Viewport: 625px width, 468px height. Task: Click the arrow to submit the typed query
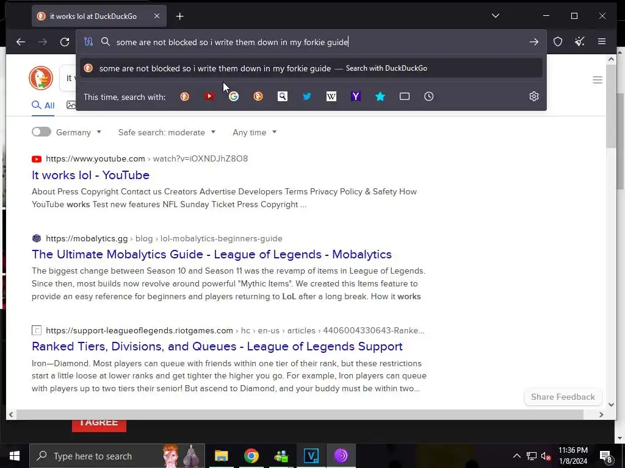click(533, 42)
